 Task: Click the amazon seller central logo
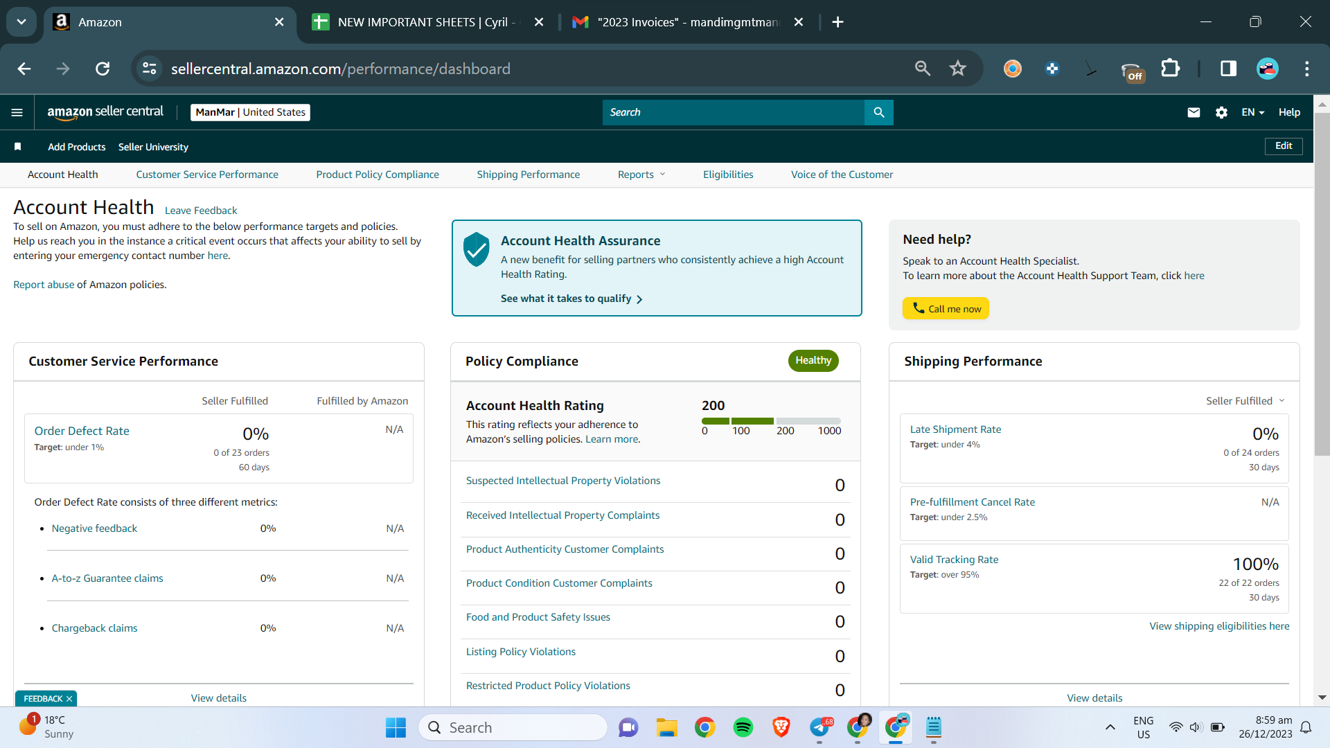pos(105,112)
